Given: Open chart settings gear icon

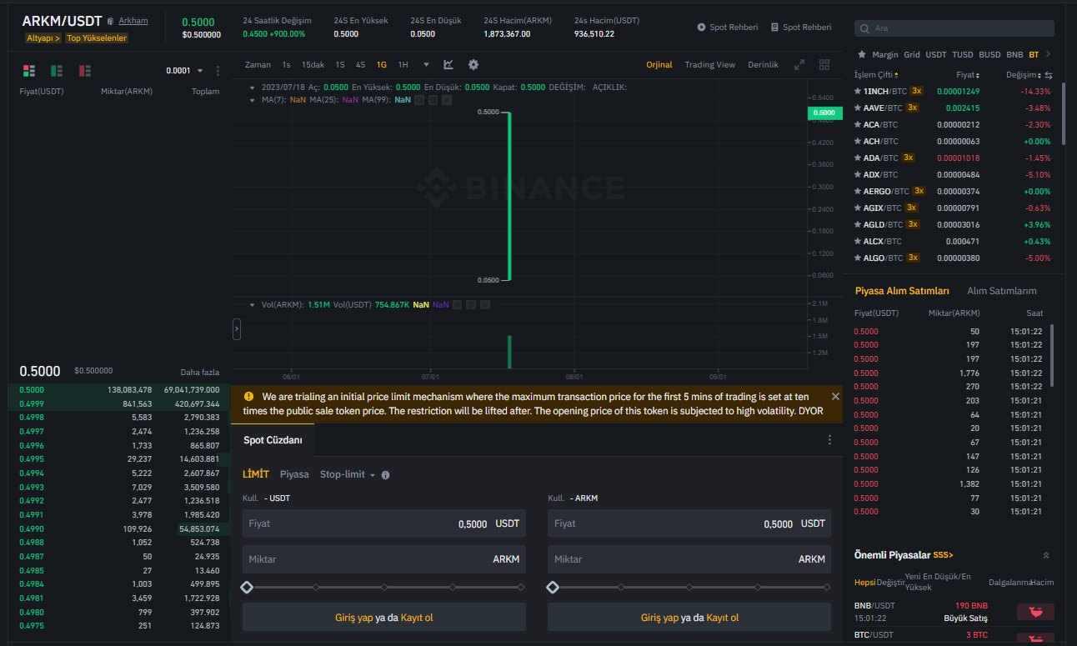Looking at the screenshot, I should (x=473, y=65).
